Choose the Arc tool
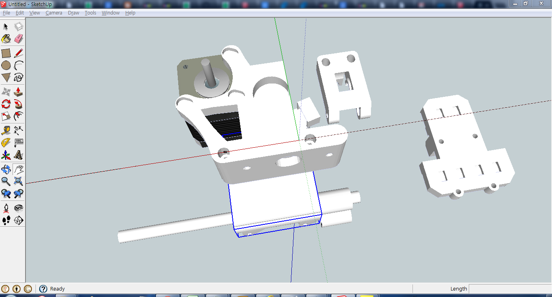The height and width of the screenshot is (297, 552). [x=19, y=65]
